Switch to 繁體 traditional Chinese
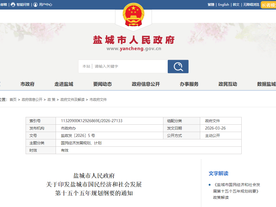The height and width of the screenshot is (207, 276). (x=211, y=5)
